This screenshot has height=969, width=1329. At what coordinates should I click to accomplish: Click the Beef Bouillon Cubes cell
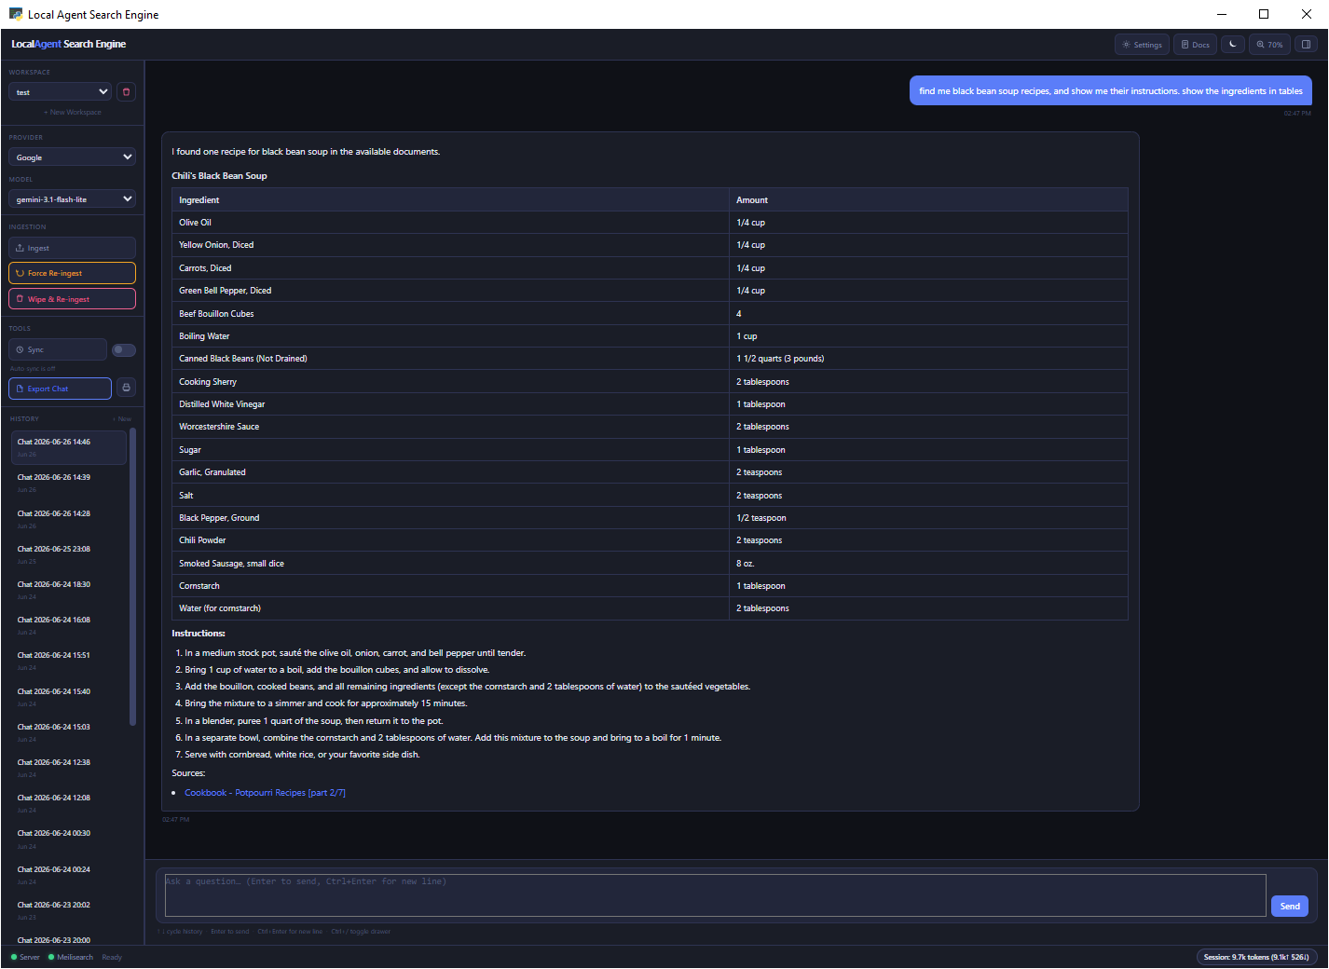pyautogui.click(x=450, y=314)
